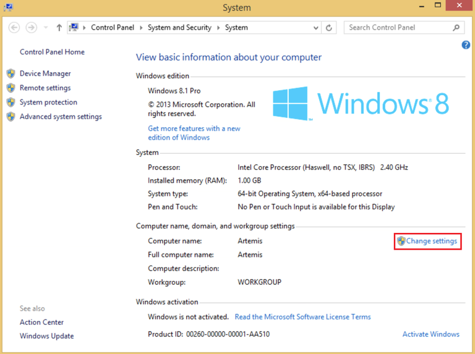Open Advanced system settings
475x354 pixels.
[61, 117]
